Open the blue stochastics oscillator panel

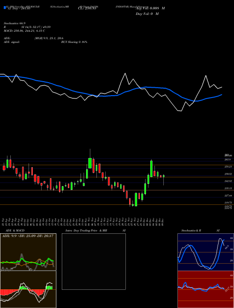point(205,252)
